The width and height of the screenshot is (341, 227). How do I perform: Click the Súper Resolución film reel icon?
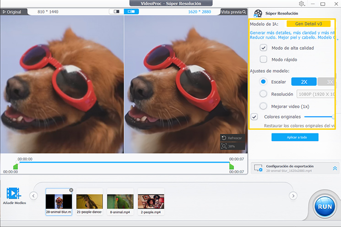pyautogui.click(x=258, y=13)
